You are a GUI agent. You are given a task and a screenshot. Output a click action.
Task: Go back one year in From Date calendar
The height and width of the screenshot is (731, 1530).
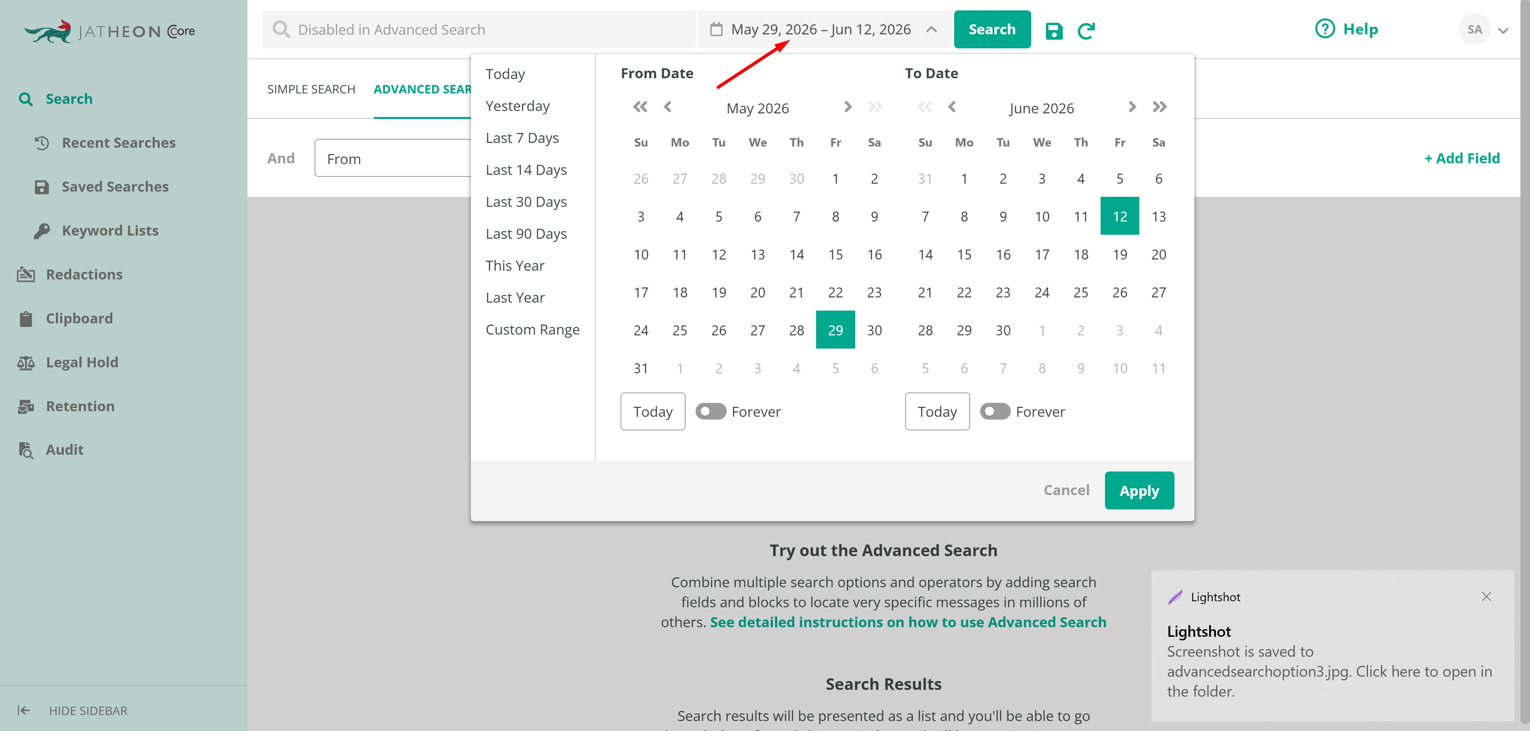[640, 107]
